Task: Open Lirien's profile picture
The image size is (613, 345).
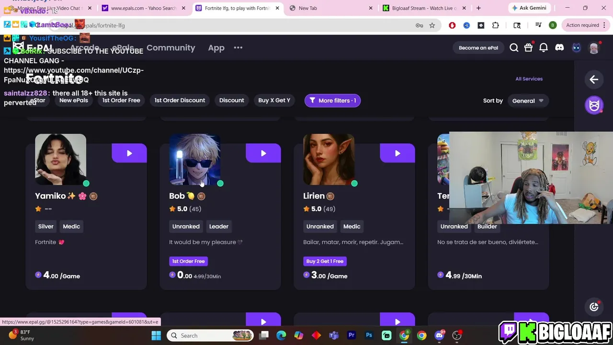Action: click(329, 160)
